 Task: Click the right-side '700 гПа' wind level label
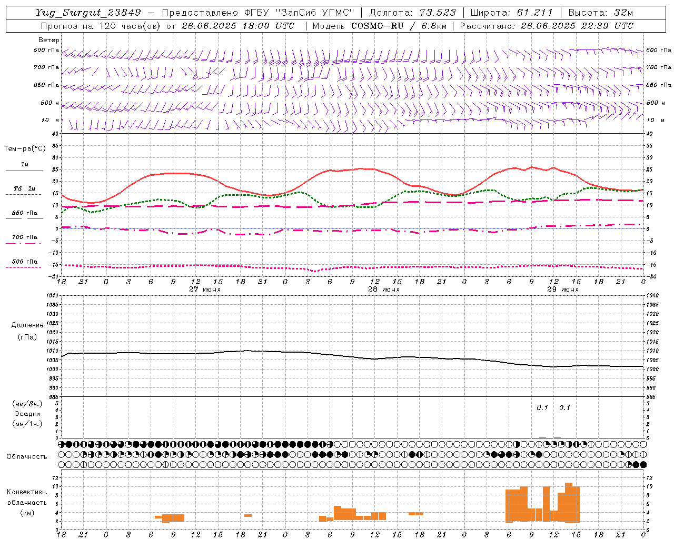coord(659,67)
